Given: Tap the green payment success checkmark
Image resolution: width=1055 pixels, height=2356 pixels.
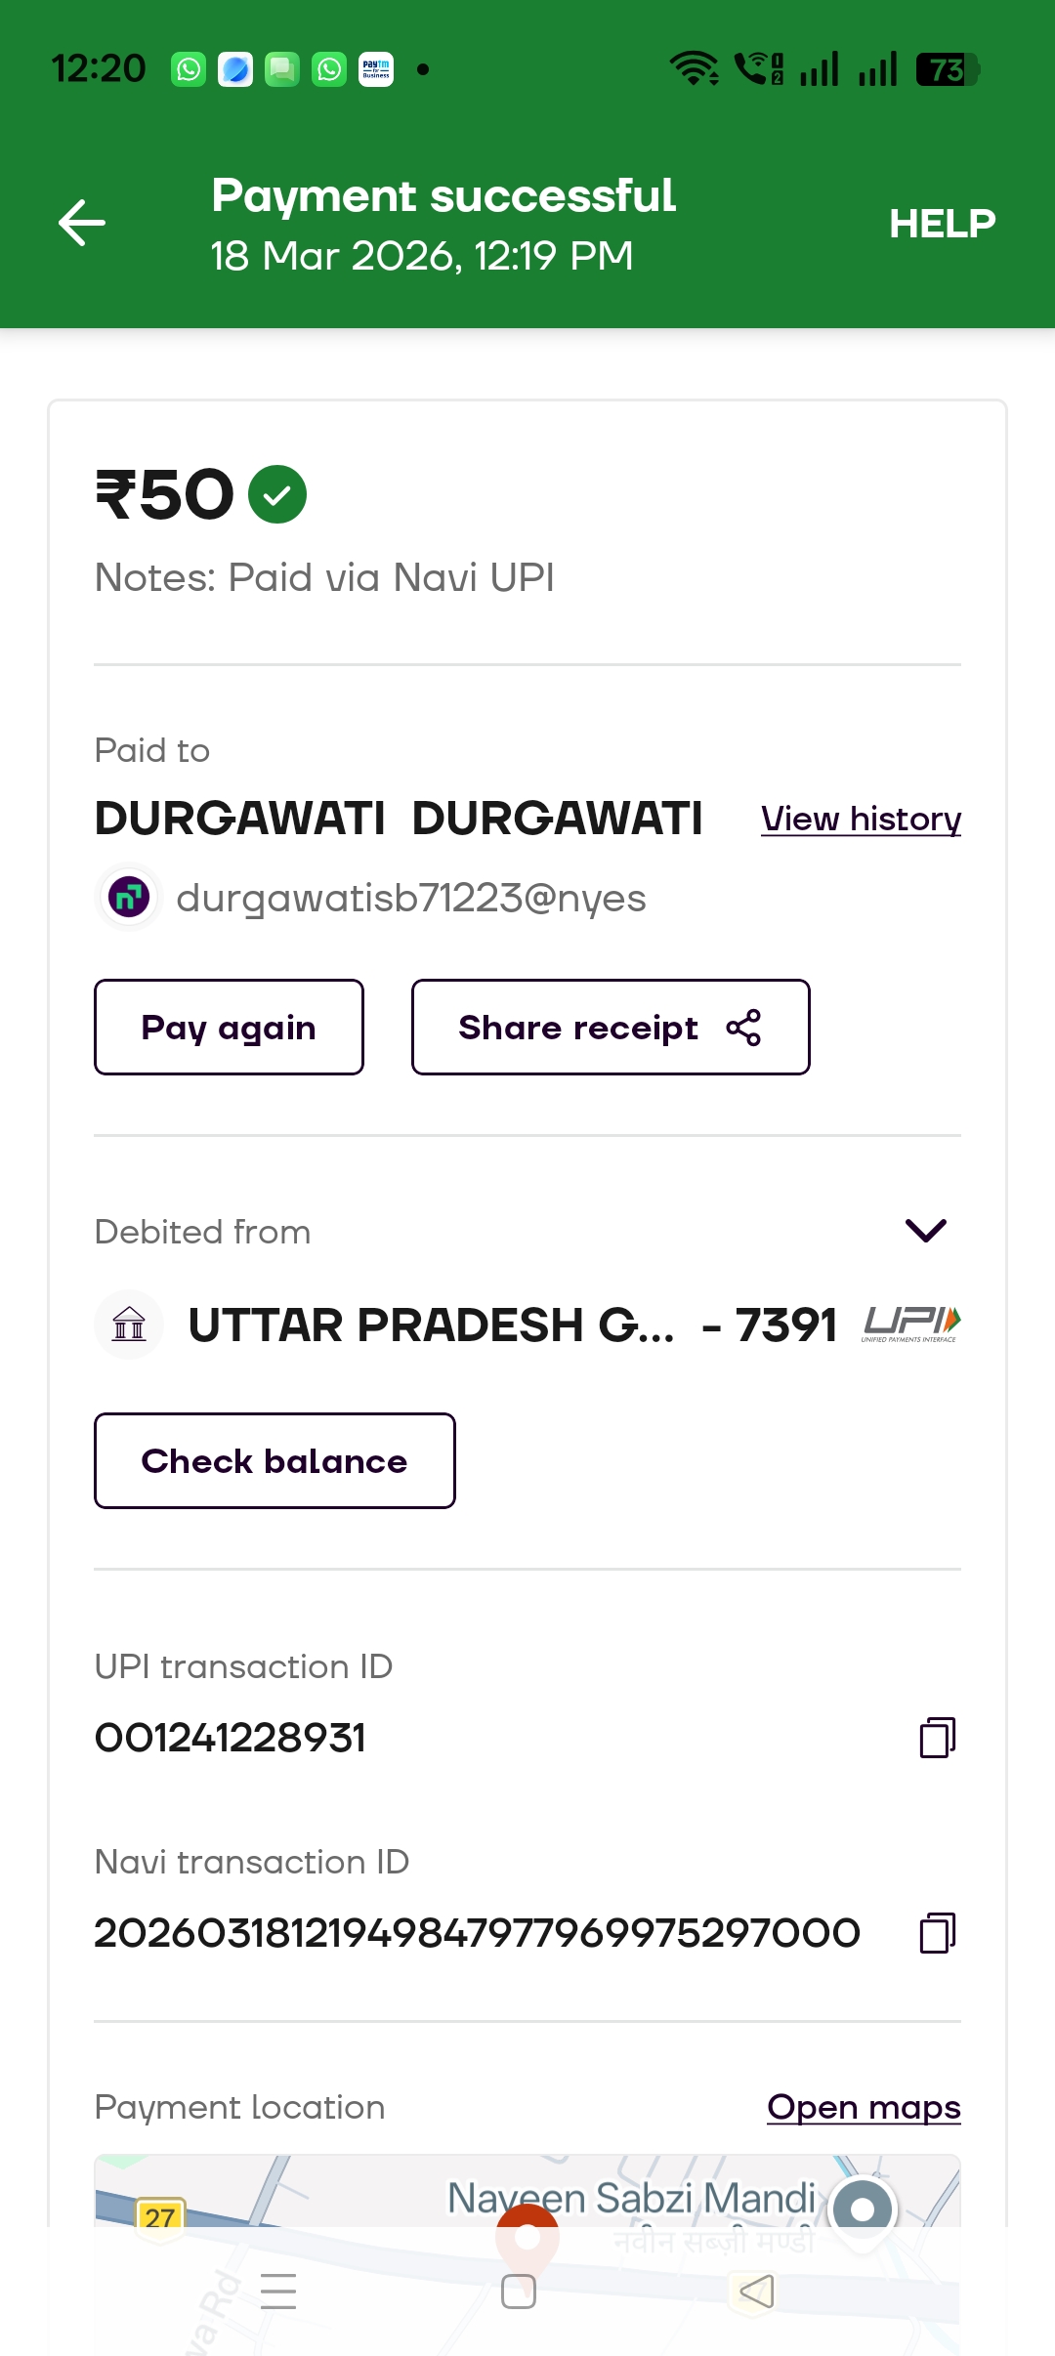Looking at the screenshot, I should (277, 494).
